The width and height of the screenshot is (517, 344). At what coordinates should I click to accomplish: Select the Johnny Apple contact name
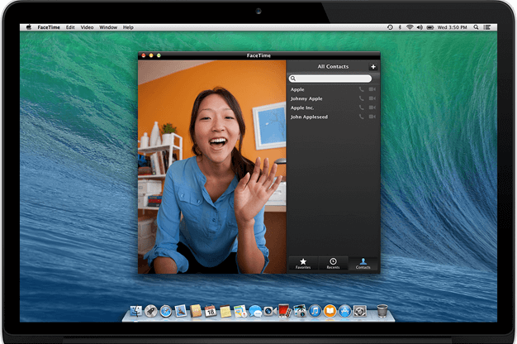pyautogui.click(x=306, y=98)
